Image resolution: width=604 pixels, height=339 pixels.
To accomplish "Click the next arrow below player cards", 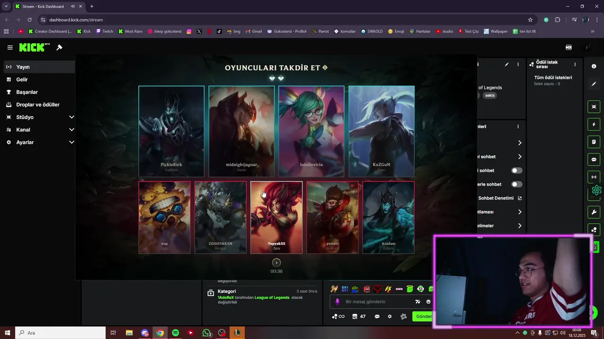I will coord(277,263).
